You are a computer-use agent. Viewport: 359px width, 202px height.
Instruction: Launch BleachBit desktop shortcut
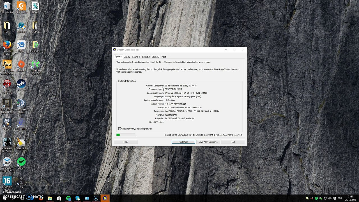(21, 144)
